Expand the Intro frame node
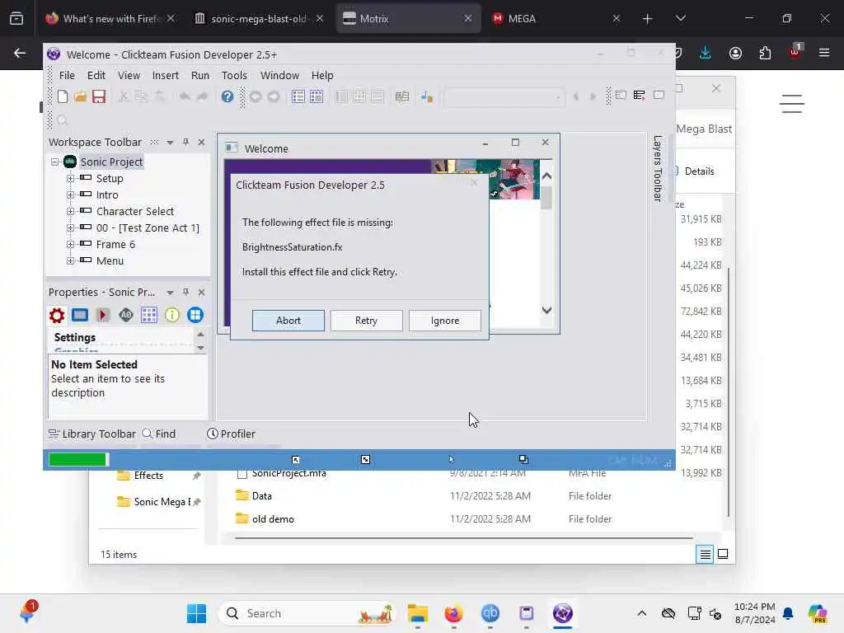Screen dimensions: 844x633 [x=71, y=195]
